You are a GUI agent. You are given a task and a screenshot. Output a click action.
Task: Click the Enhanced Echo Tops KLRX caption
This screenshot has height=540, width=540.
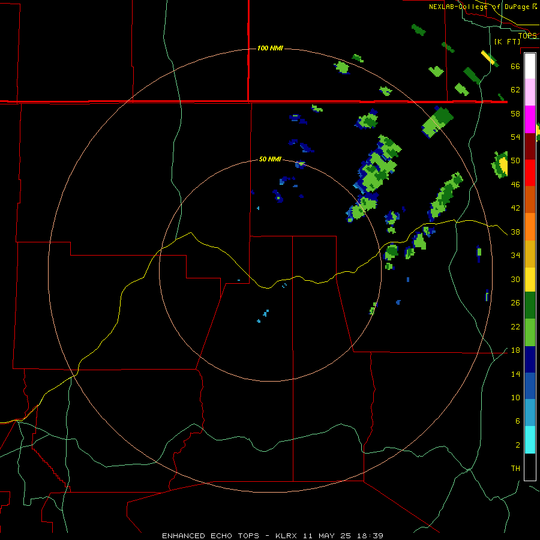[x=272, y=536]
